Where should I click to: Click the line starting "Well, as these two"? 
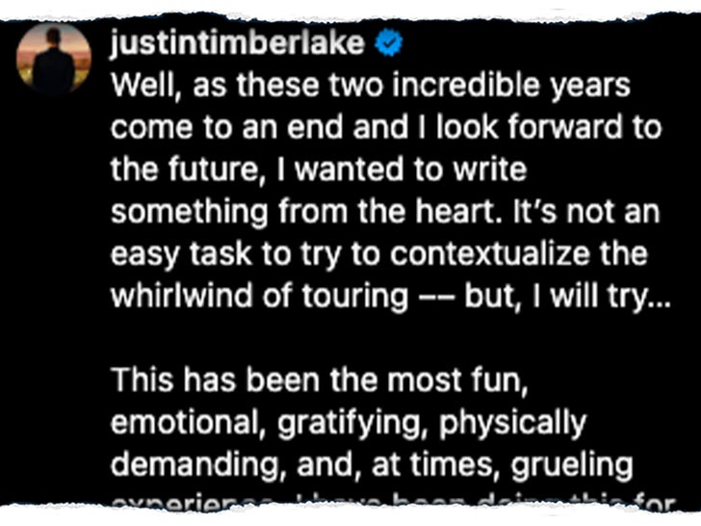pos(371,86)
